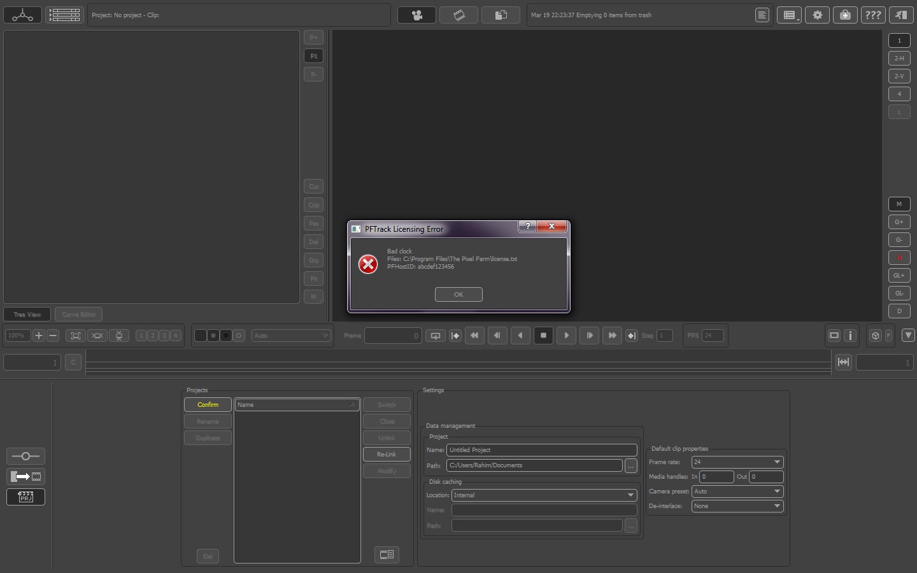This screenshot has width=917, height=573.
Task: Click the exit application icon
Action: [901, 15]
